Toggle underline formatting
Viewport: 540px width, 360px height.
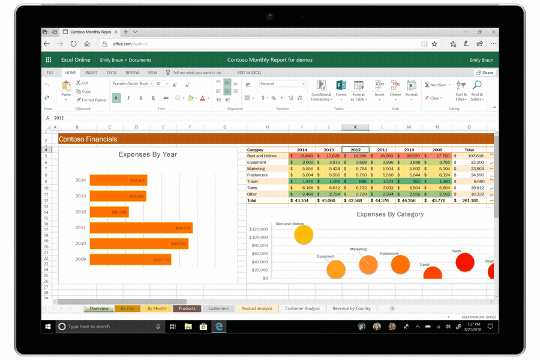140,97
